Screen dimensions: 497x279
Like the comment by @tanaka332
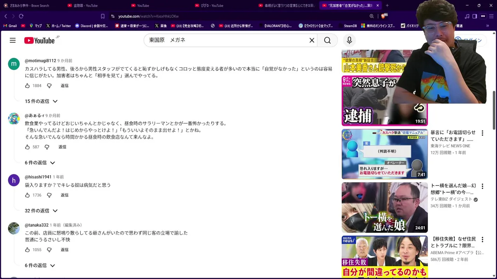pos(27,250)
